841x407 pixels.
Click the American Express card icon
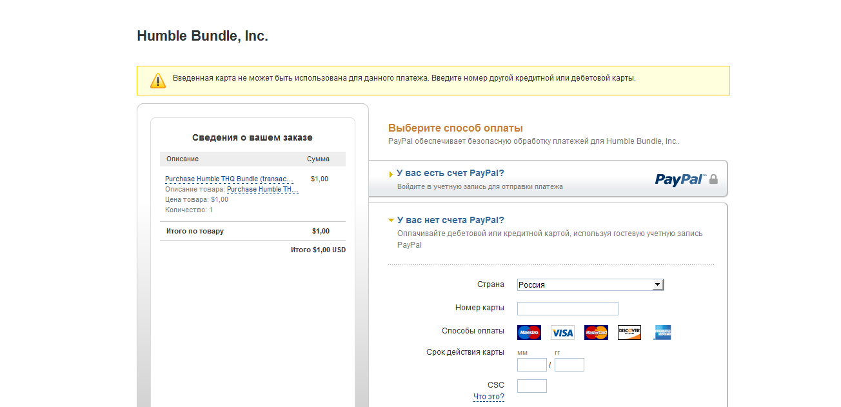pyautogui.click(x=662, y=332)
